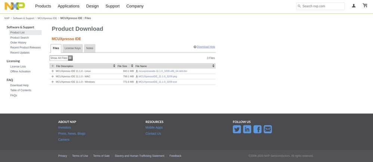Screen dimensions: 373x162
Task: Click the email envelope icon in footer
Action: tap(268, 129)
